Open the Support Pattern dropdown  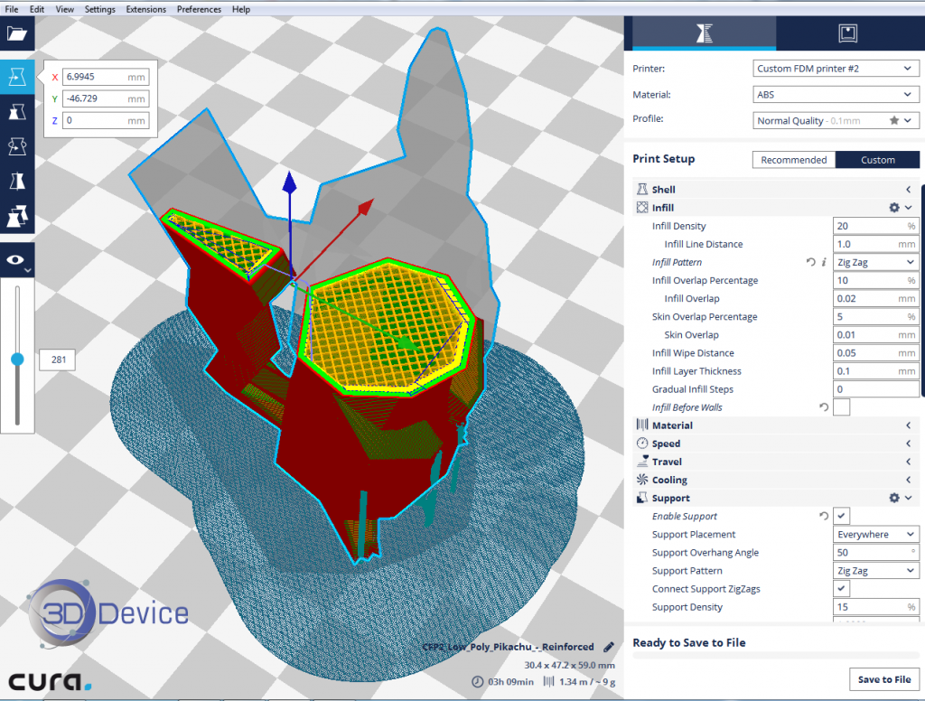click(x=875, y=571)
